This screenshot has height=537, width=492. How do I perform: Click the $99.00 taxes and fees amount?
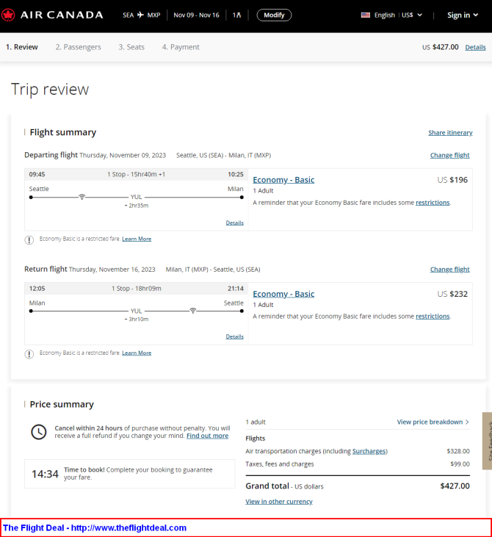[460, 464]
